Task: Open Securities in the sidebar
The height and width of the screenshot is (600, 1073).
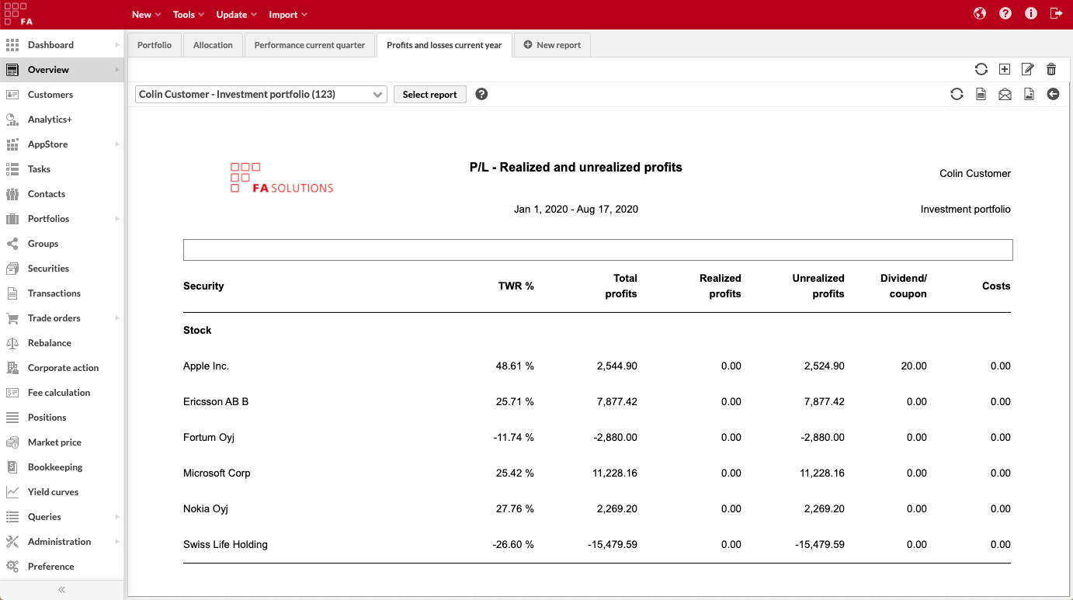Action: [61, 269]
